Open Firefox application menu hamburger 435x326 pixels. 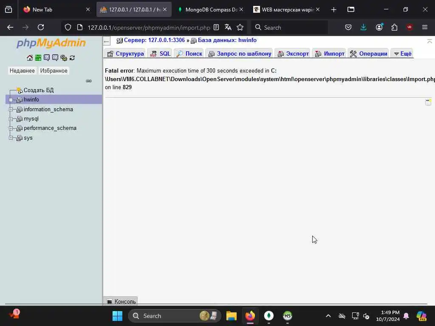tap(425, 27)
